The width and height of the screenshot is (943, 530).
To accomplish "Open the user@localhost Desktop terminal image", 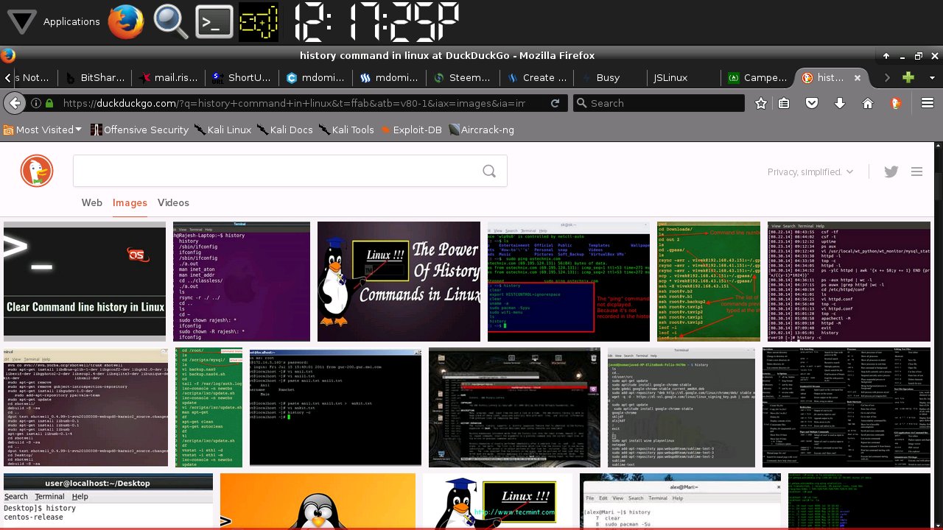I will coord(108,501).
